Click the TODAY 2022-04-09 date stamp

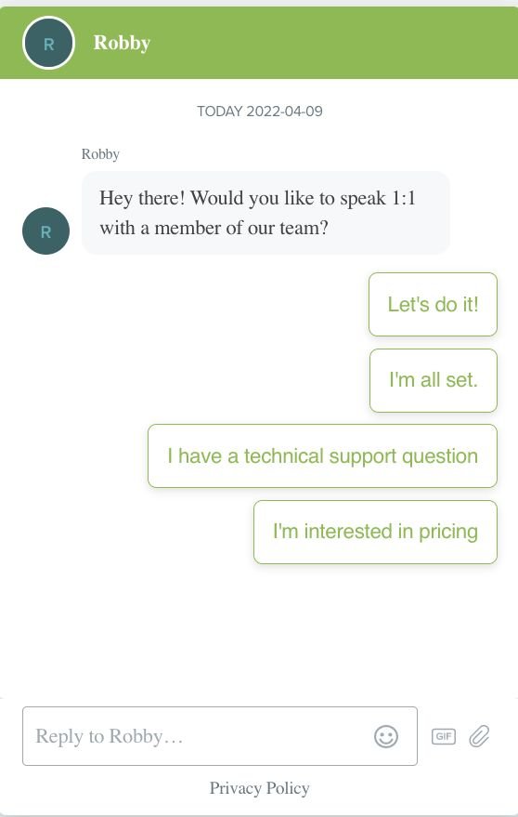pos(260,111)
